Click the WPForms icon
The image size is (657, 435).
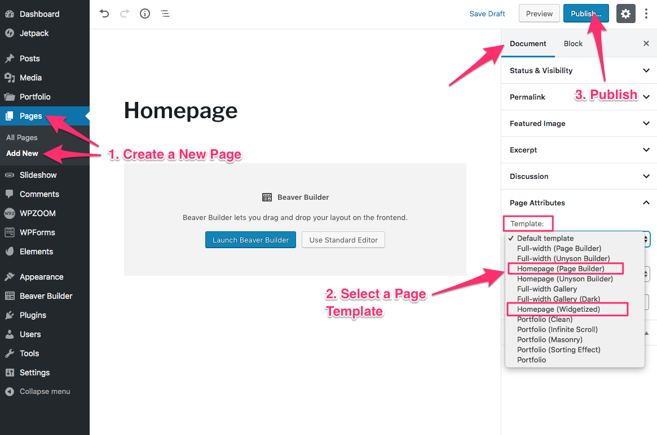[x=10, y=232]
